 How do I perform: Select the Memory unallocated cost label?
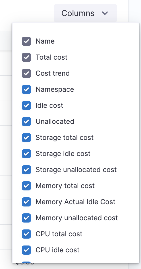point(77,218)
